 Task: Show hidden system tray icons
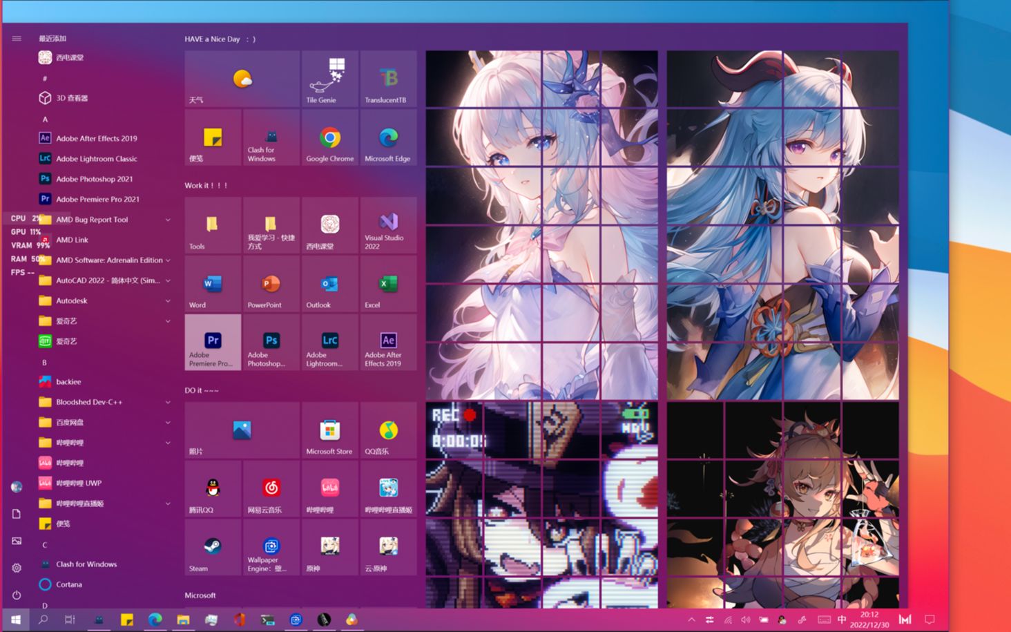pos(691,620)
